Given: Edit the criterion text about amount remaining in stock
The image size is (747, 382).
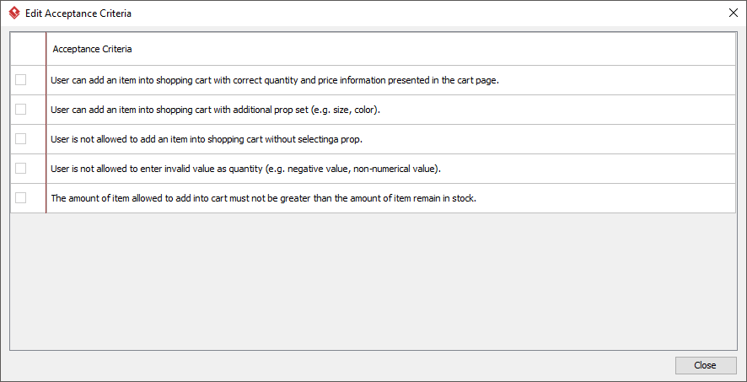Looking at the screenshot, I should (x=263, y=198).
